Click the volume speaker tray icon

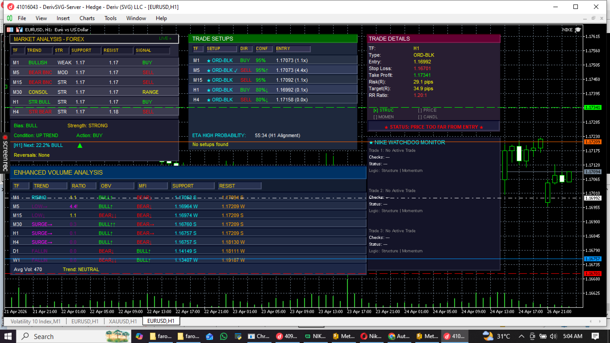pyautogui.click(x=553, y=336)
